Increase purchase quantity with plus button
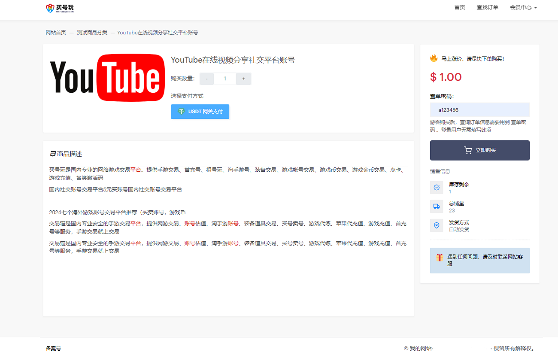This screenshot has width=558, height=358. coord(243,79)
